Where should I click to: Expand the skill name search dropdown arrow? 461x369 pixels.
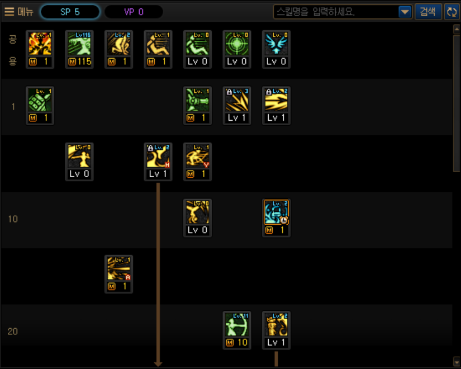tap(405, 12)
